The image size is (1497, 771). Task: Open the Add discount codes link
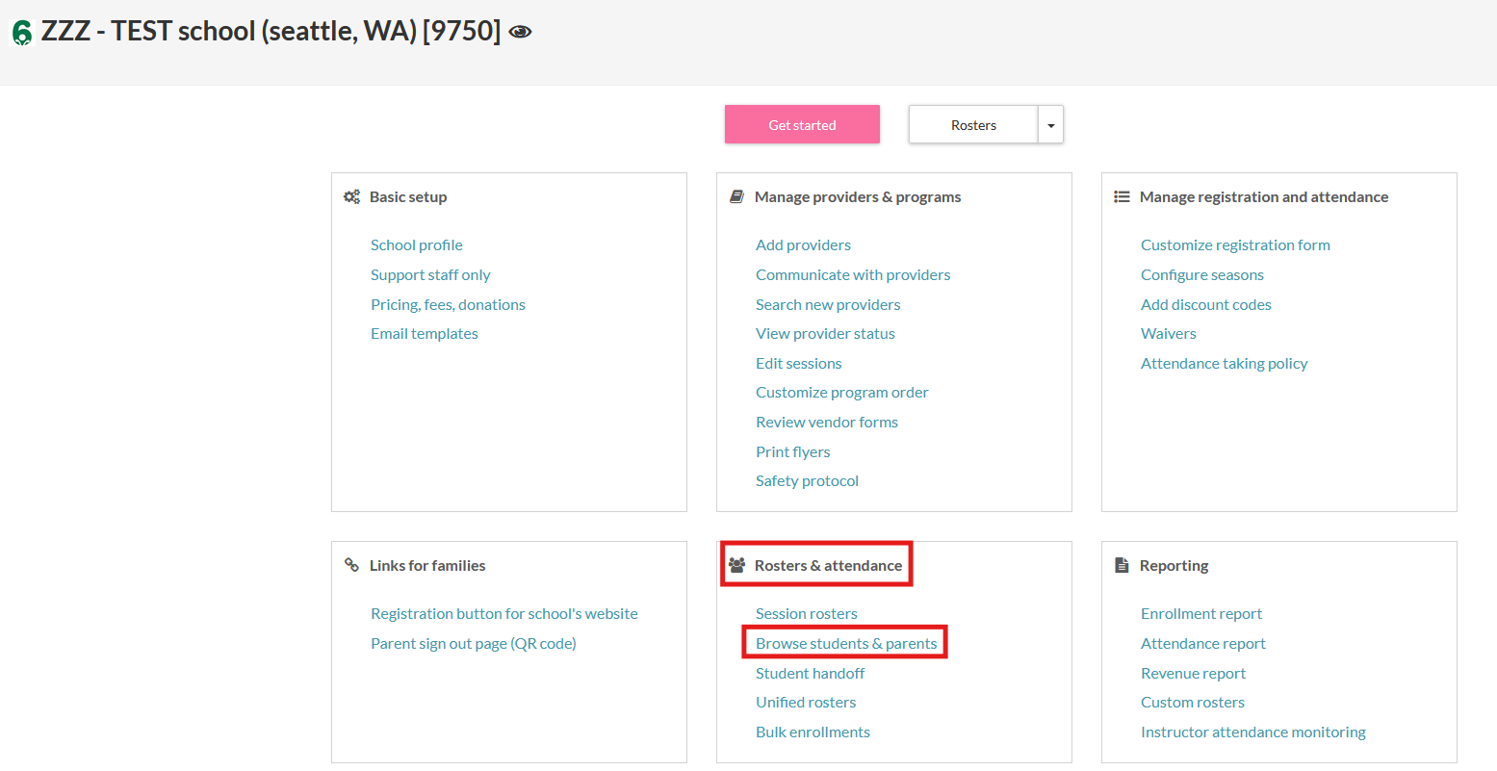pos(1206,304)
